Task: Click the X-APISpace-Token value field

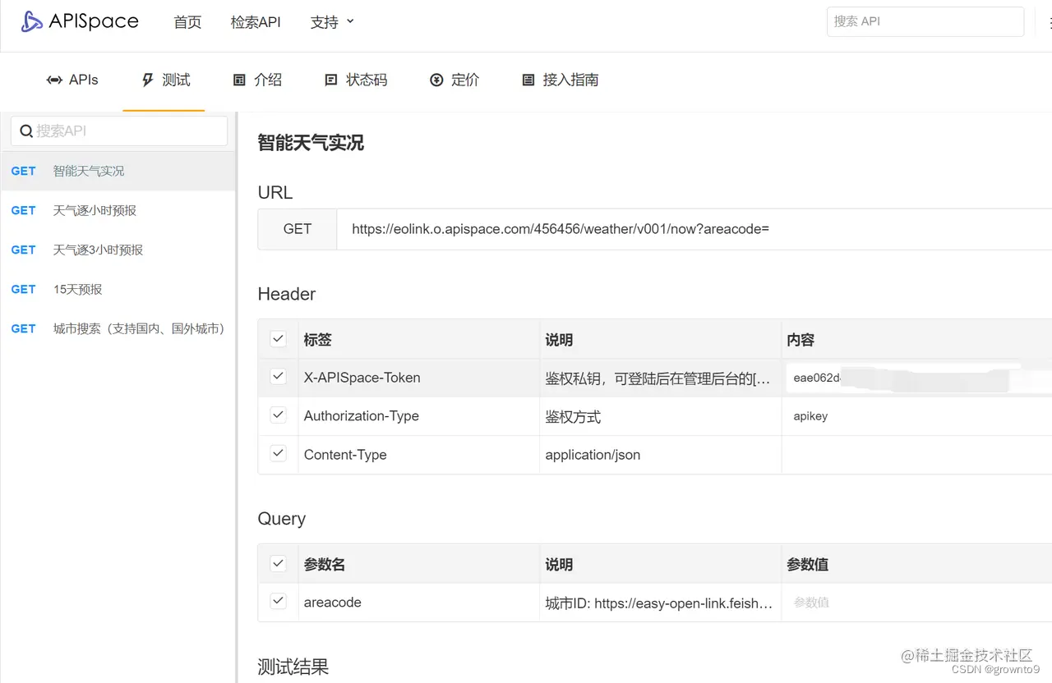Action: click(918, 378)
